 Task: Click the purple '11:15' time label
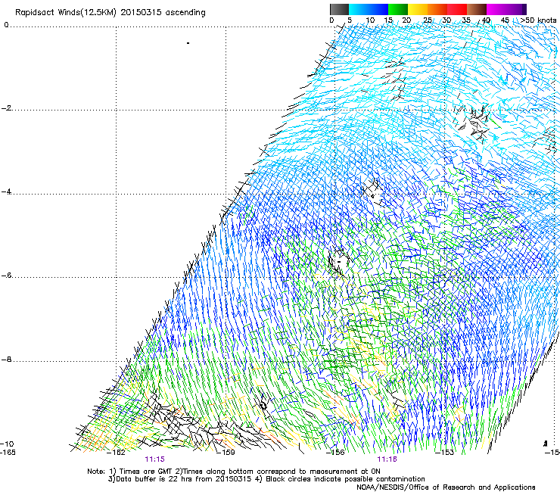tap(154, 459)
